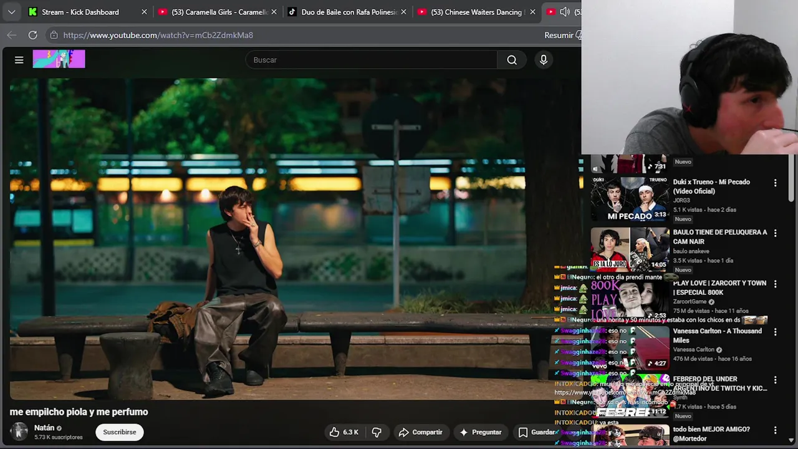798x449 pixels.
Task: Click the webcam overlay feed
Action: coord(690,77)
